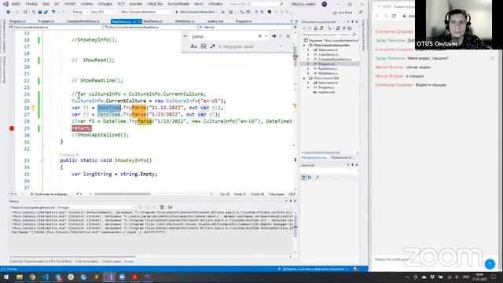The image size is (503, 283).
Task: Switch to the readme.md editor tab
Action: [x=215, y=21]
